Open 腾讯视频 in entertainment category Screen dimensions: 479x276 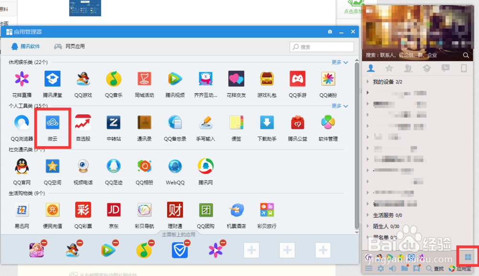[x=175, y=79]
